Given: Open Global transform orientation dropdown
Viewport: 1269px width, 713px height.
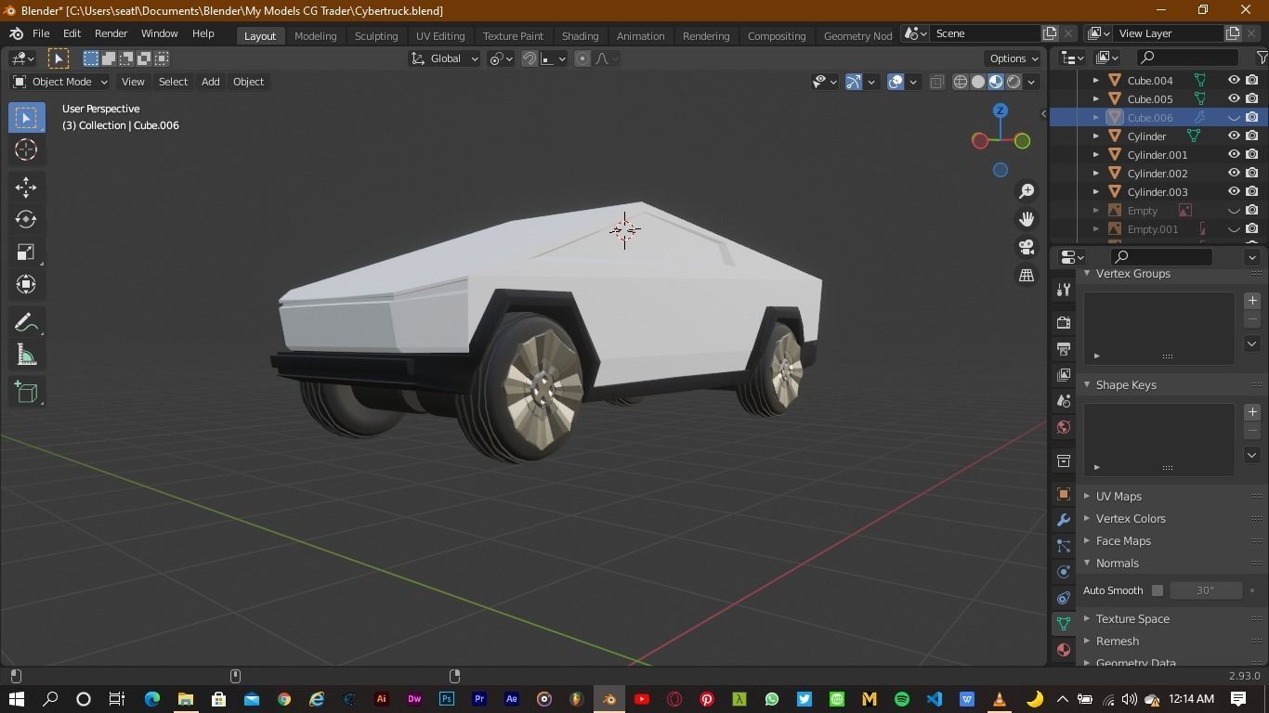Looking at the screenshot, I should 445,58.
